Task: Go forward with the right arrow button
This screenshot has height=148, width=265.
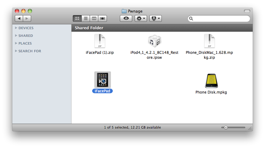Action: click(x=27, y=18)
